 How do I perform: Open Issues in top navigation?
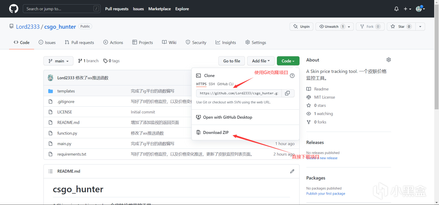click(138, 9)
